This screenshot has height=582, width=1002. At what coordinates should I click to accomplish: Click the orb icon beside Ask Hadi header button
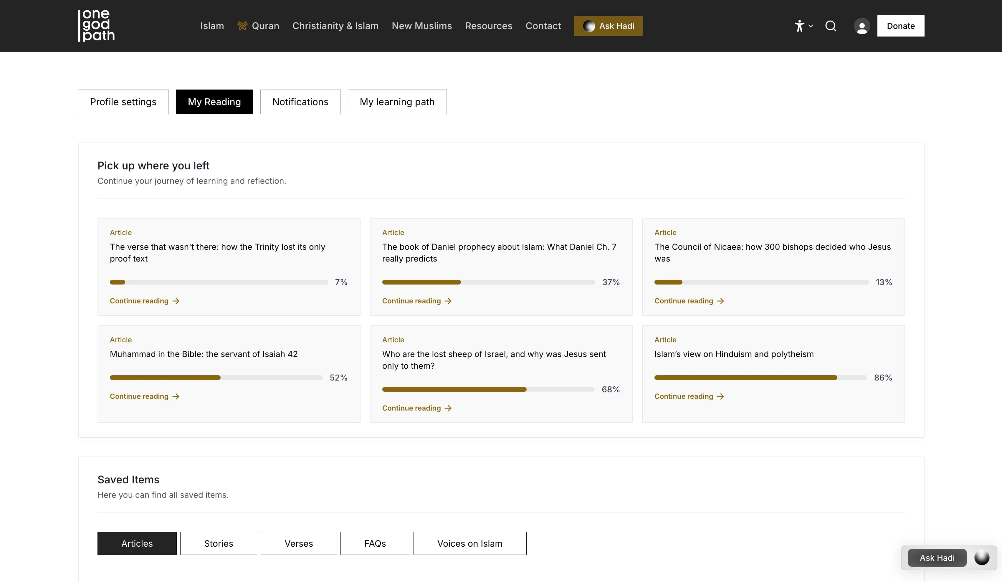(589, 26)
